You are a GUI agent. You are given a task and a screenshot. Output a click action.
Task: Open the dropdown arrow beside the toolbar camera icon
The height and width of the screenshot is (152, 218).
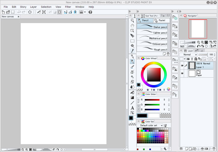(x=85, y=12)
